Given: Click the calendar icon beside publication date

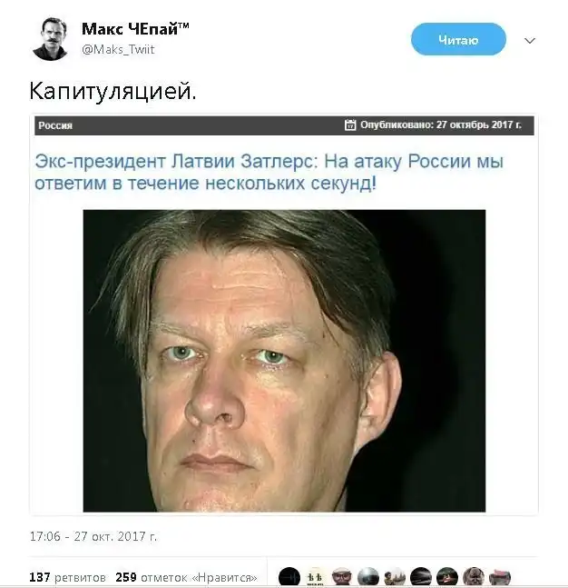Looking at the screenshot, I should 350,125.
